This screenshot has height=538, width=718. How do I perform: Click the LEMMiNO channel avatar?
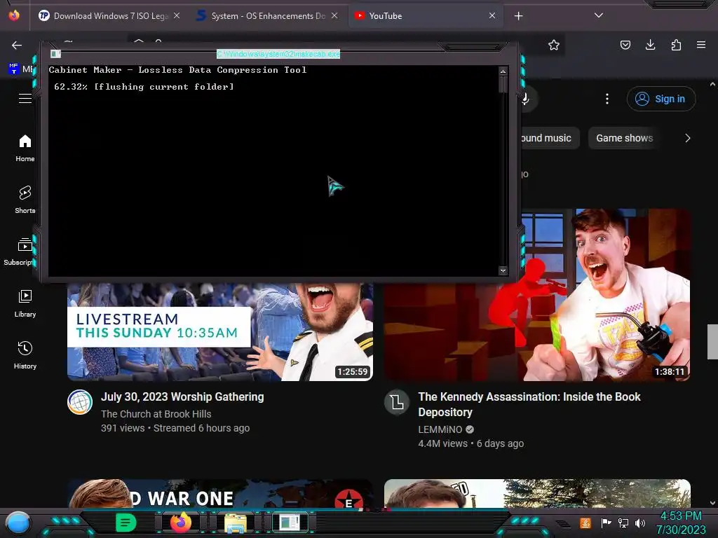[397, 402]
